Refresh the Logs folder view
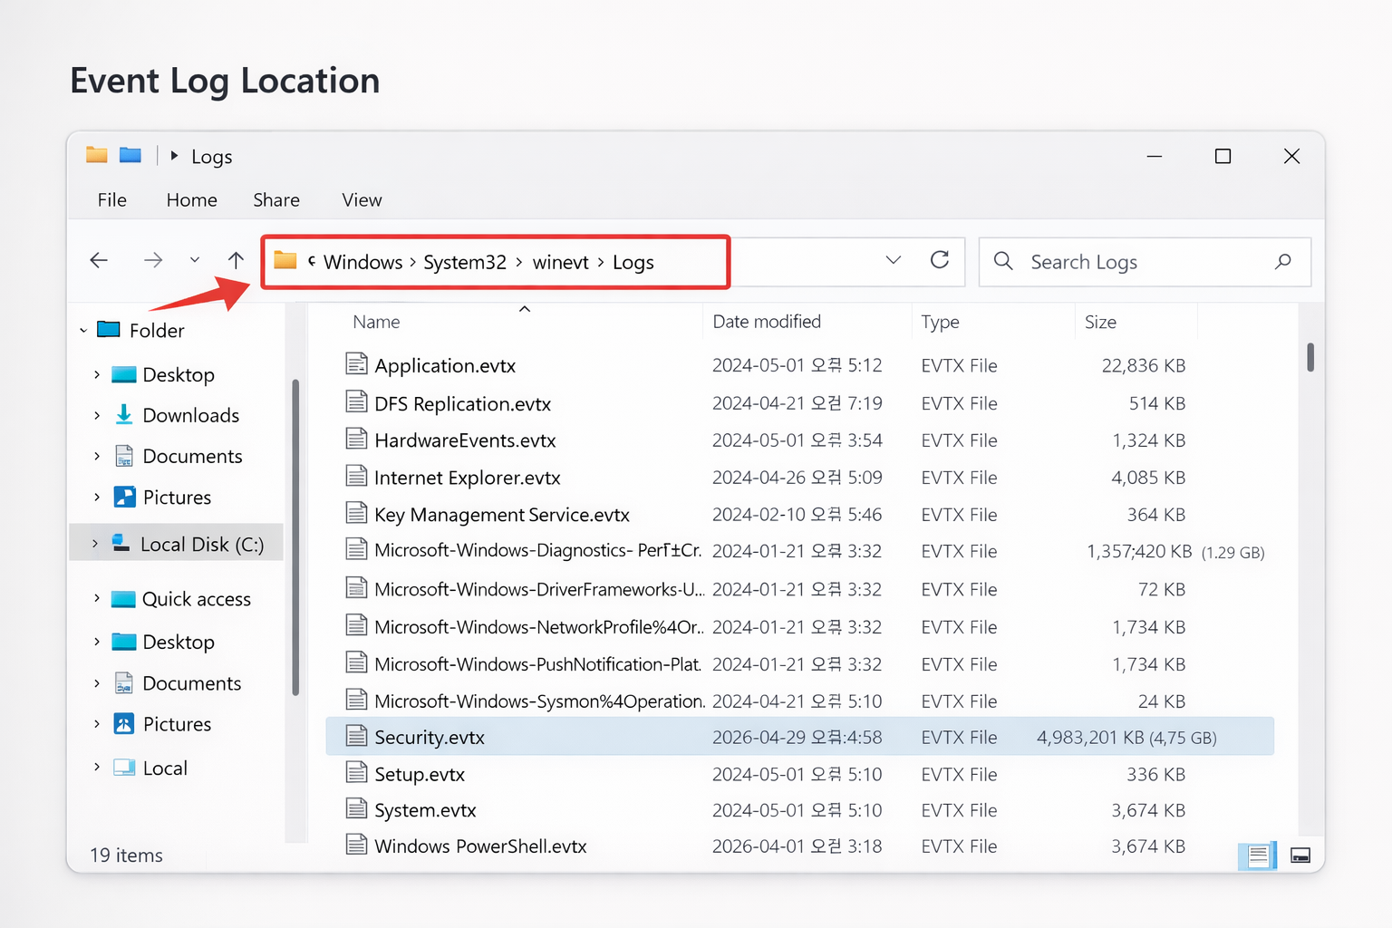 [x=940, y=261]
